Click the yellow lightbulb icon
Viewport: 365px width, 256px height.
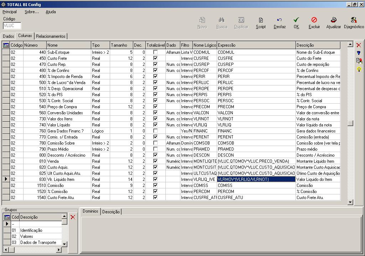click(359, 69)
